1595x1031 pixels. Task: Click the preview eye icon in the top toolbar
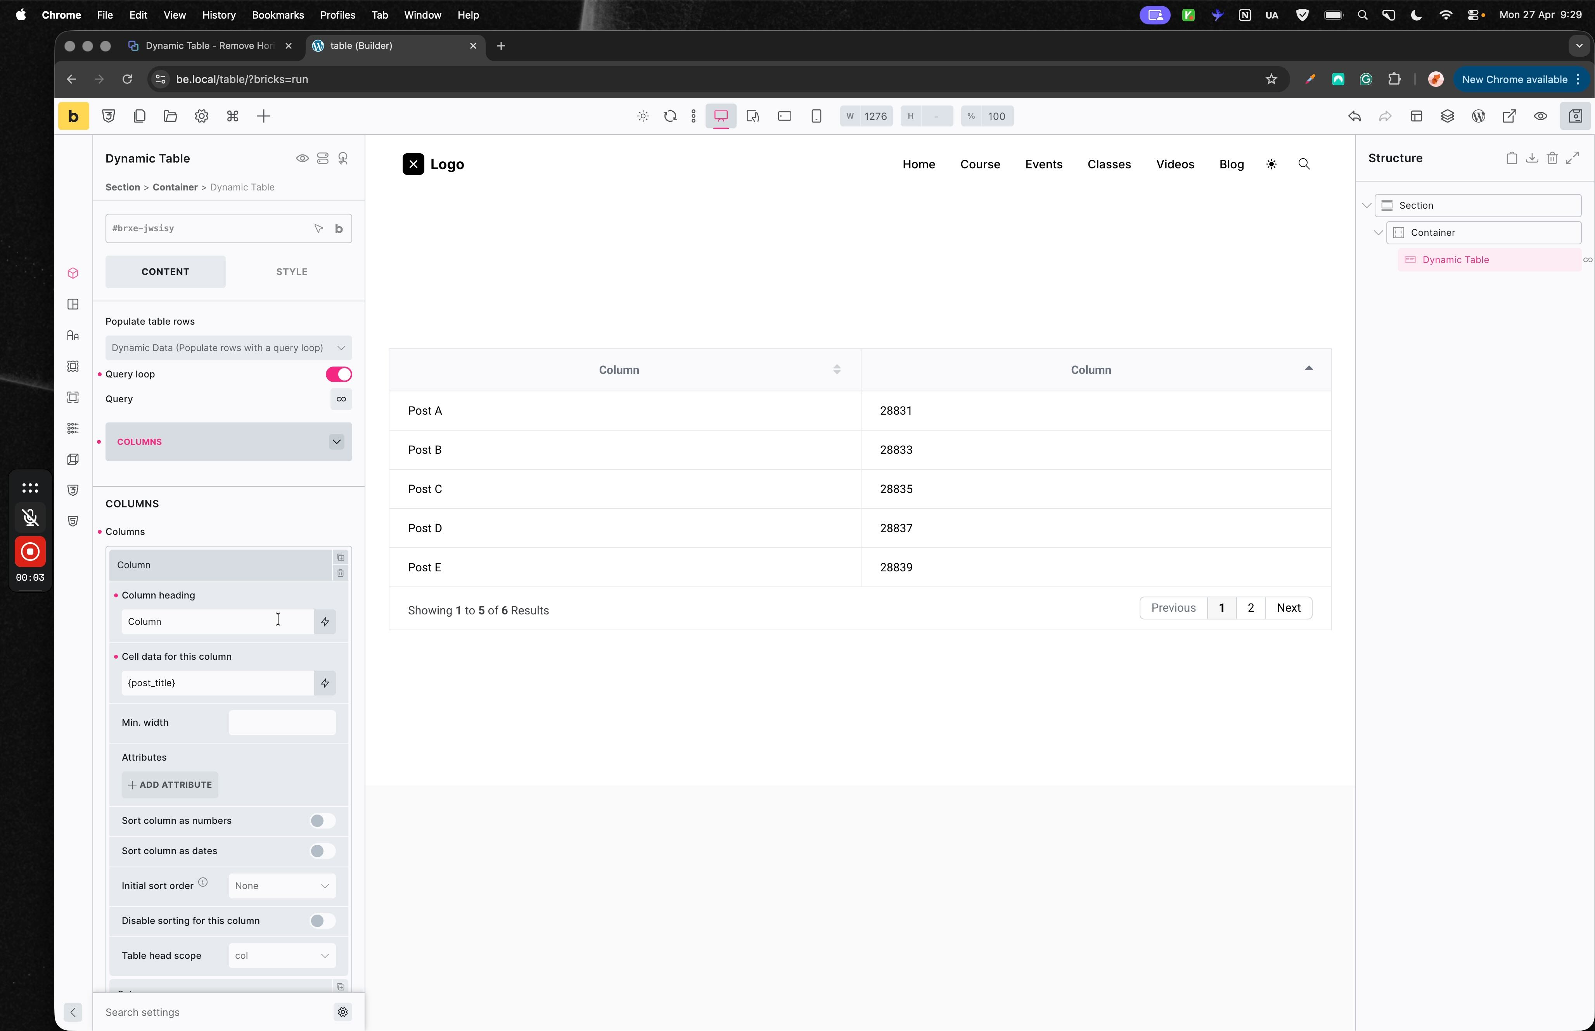(x=1540, y=116)
